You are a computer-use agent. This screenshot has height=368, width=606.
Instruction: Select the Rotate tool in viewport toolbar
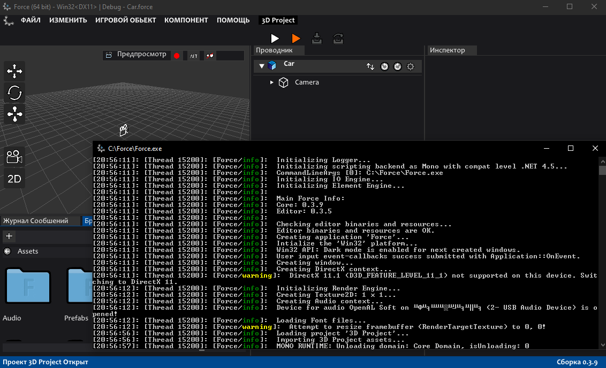pos(14,93)
